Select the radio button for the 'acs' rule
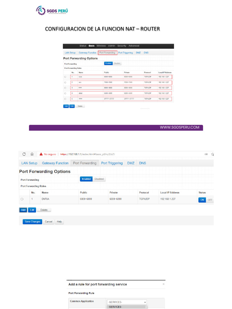This screenshot has height=309, width=232. click(65, 82)
